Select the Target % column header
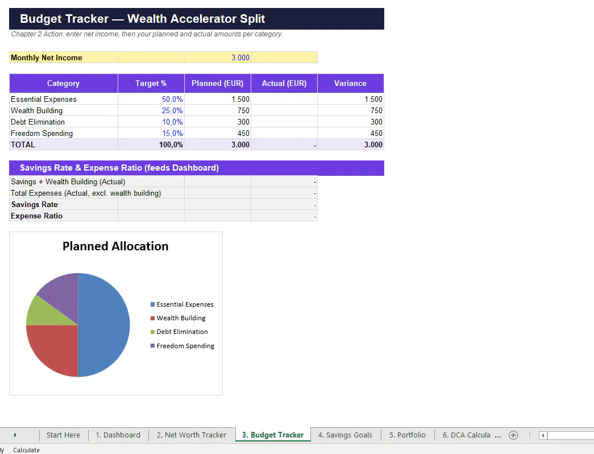The image size is (594, 454). (x=151, y=84)
